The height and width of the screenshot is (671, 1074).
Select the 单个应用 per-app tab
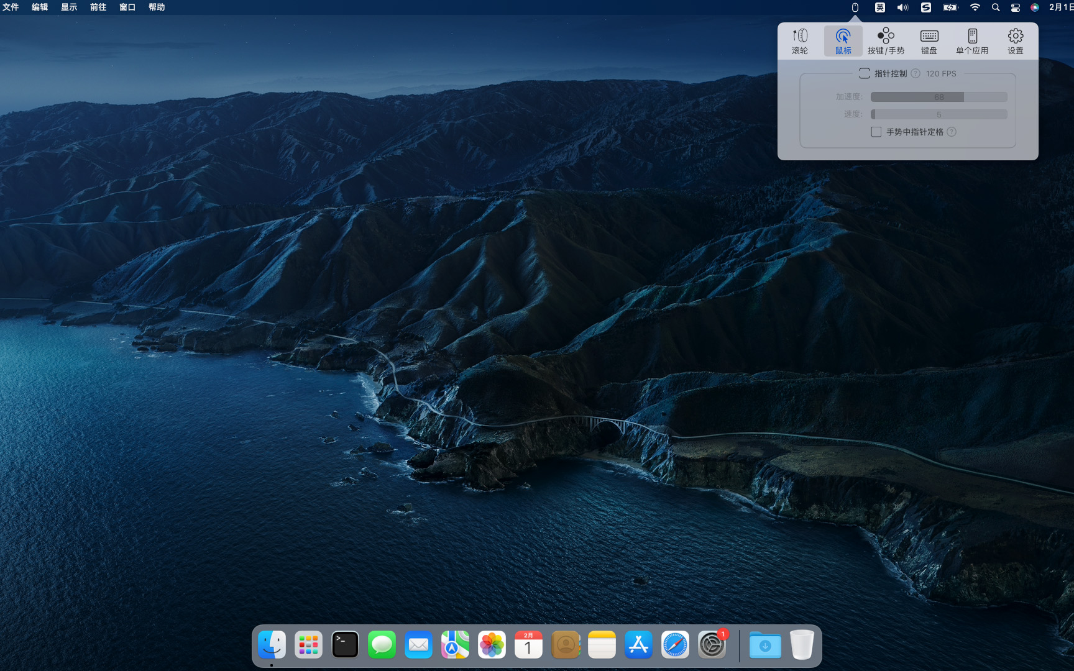[972, 41]
